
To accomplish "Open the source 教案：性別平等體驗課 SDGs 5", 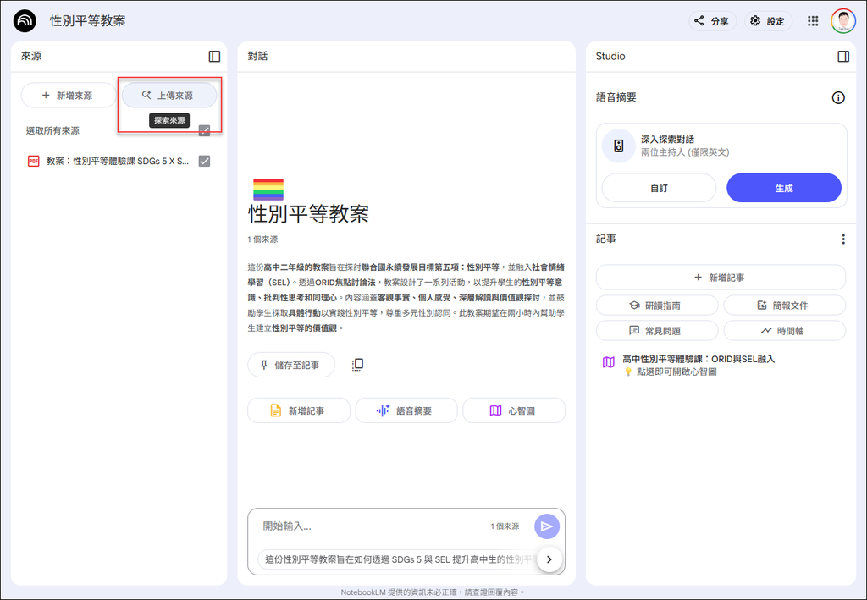I will coord(117,162).
